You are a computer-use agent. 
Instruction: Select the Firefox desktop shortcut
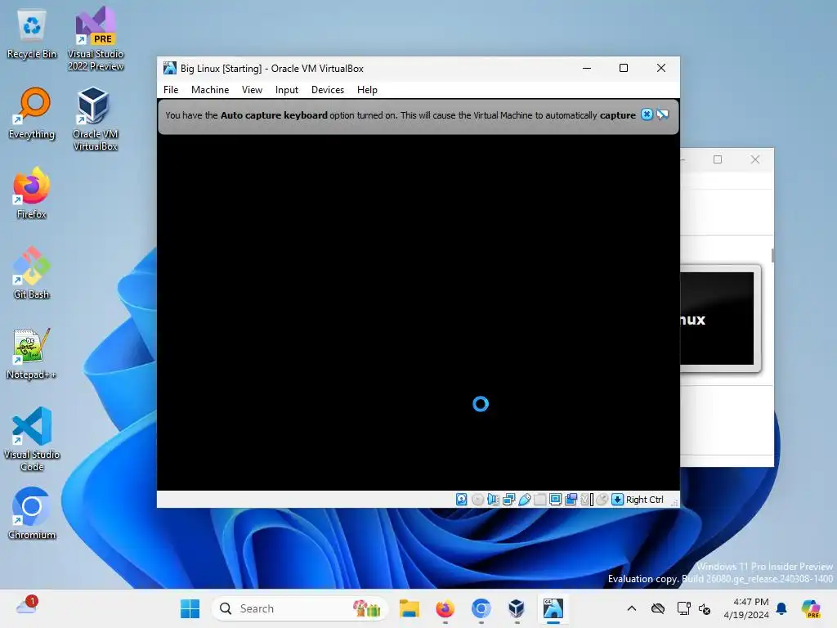pyautogui.click(x=32, y=193)
